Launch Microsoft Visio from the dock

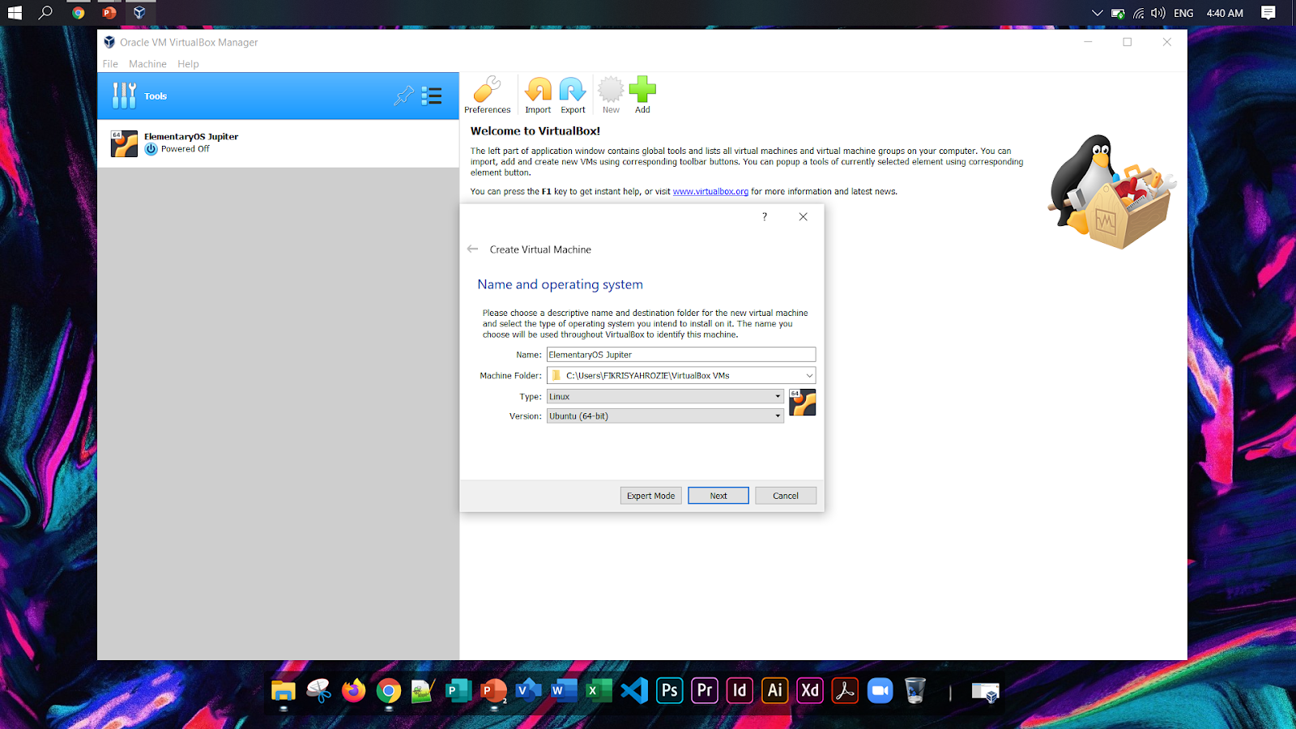click(x=528, y=691)
